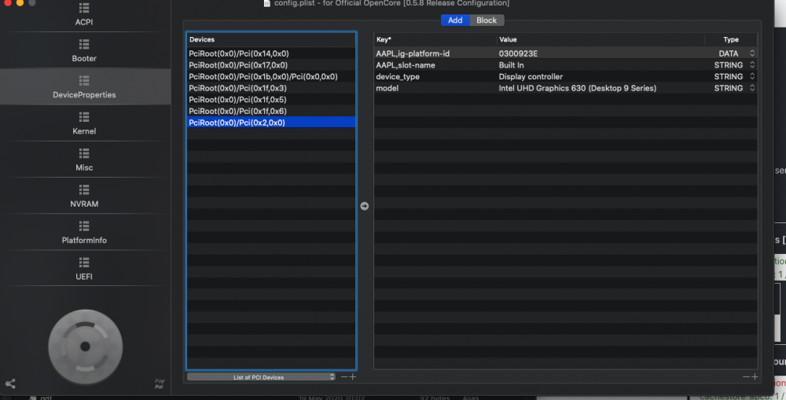Screen dimensions: 786x400
Task: Click the PayPal donate icon
Action: pos(159,384)
